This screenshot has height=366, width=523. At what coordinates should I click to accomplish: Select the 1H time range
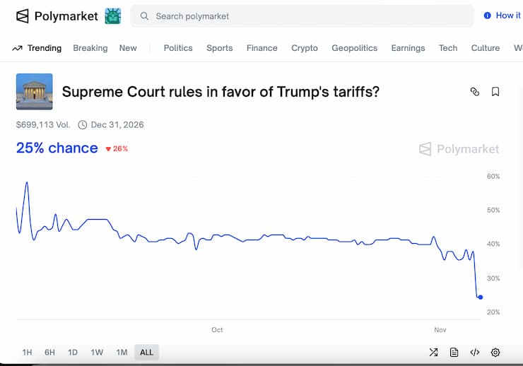(x=27, y=352)
